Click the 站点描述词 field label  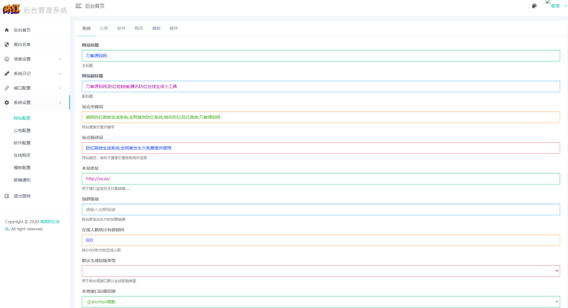(92, 138)
